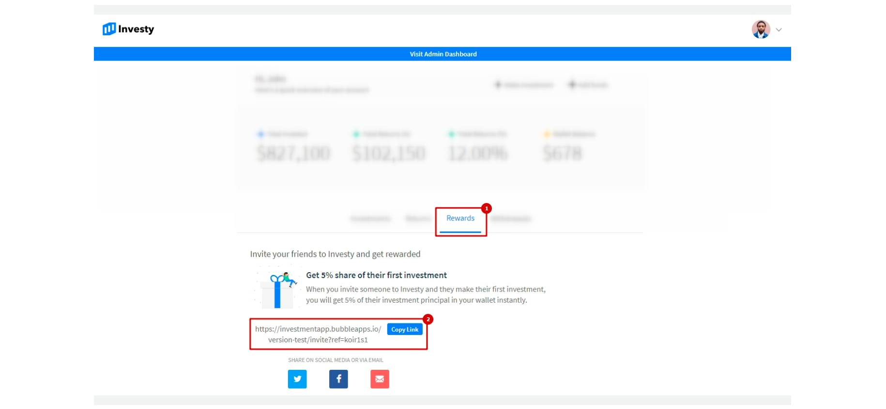This screenshot has width=886, height=409.
Task: Copy the referral link with Copy Link
Action: point(405,329)
